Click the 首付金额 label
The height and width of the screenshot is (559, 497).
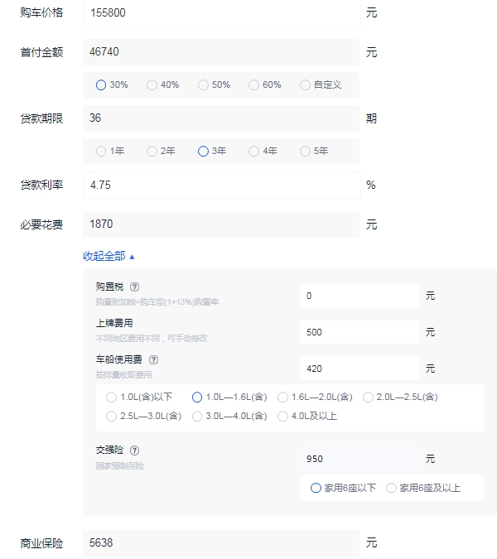pyautogui.click(x=41, y=52)
